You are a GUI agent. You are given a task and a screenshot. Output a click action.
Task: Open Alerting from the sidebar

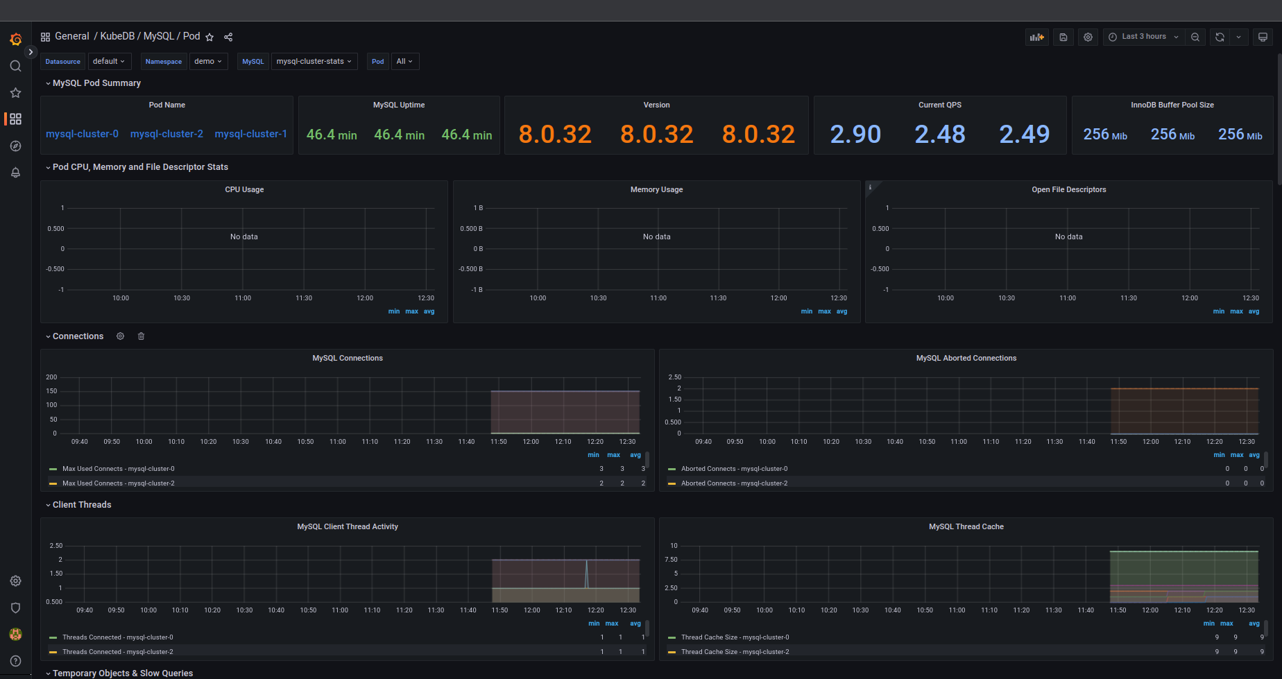tap(15, 172)
